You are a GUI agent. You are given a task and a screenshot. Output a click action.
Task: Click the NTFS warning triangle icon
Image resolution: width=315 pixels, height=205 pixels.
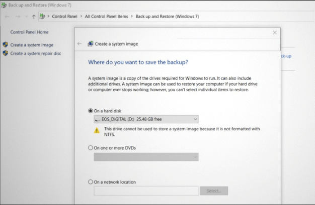(97, 130)
